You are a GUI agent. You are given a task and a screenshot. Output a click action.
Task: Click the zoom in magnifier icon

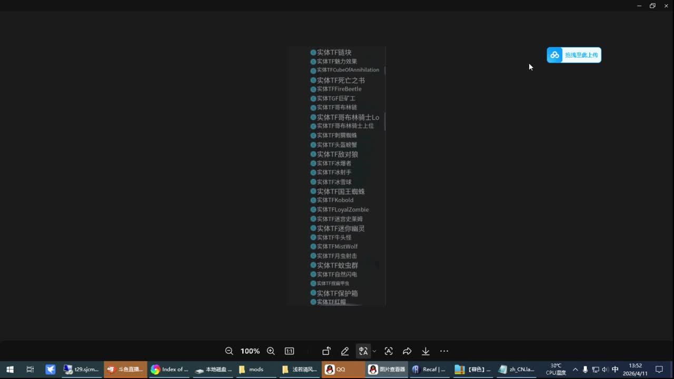tap(271, 351)
